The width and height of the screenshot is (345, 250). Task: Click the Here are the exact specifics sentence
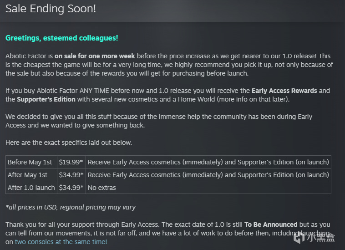click(x=69, y=143)
